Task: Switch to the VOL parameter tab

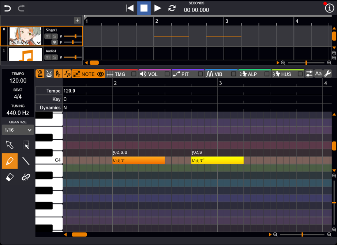Action: [x=152, y=74]
